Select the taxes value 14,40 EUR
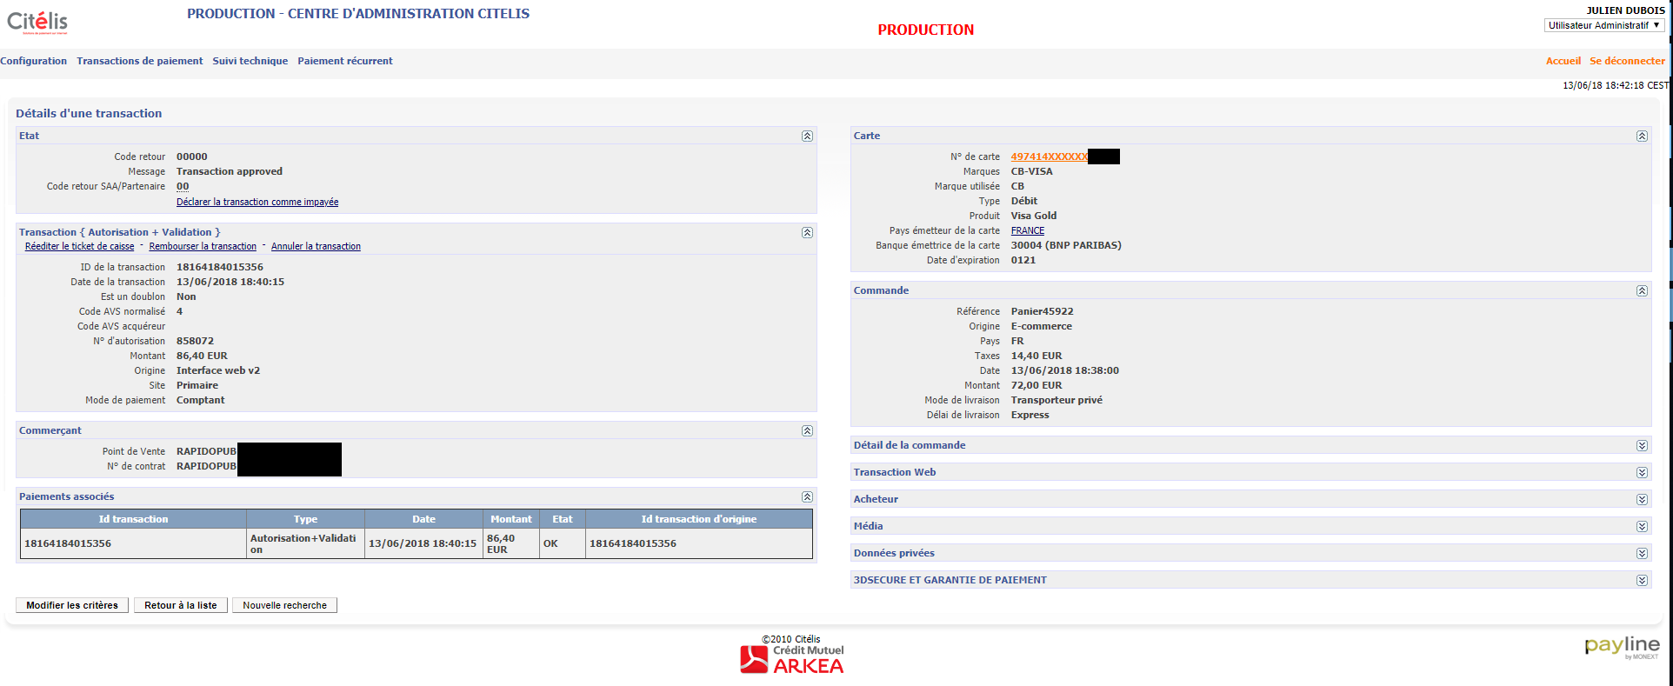This screenshot has height=686, width=1673. click(1036, 356)
